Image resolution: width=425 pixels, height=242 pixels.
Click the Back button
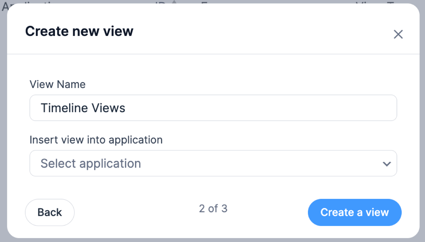[50, 212]
